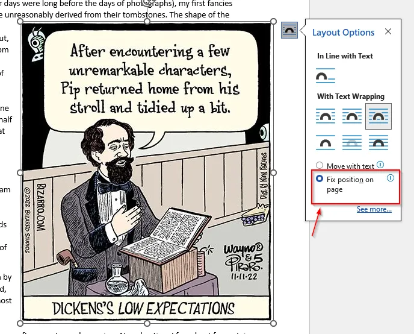
Task: Choose Top and Bottom wrapping icon
Action: pyautogui.click(x=326, y=142)
